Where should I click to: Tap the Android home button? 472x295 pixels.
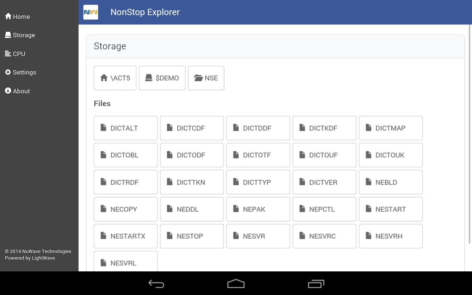(x=236, y=284)
